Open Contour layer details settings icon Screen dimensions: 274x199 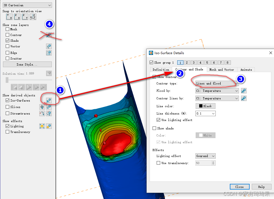click(49, 35)
